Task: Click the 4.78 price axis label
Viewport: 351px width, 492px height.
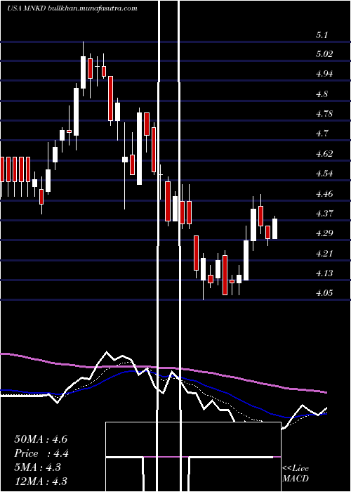Action: click(x=324, y=114)
